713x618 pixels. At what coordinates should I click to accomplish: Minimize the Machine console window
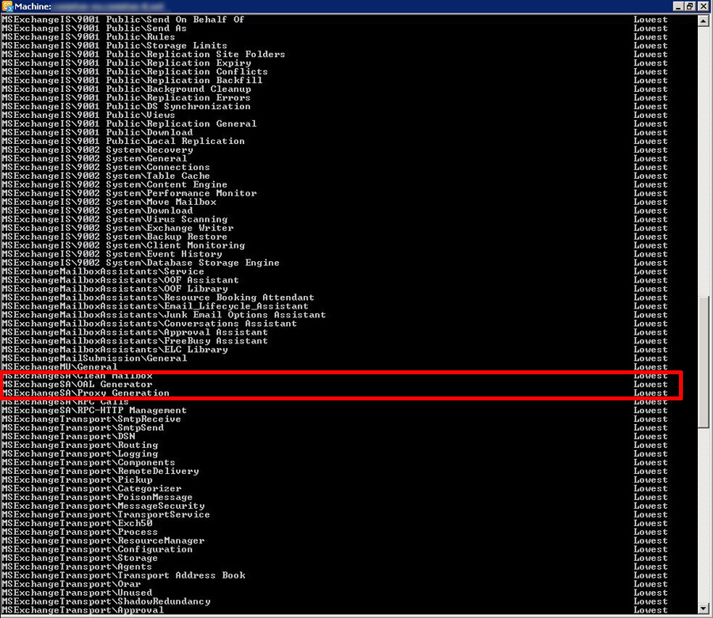point(678,6)
